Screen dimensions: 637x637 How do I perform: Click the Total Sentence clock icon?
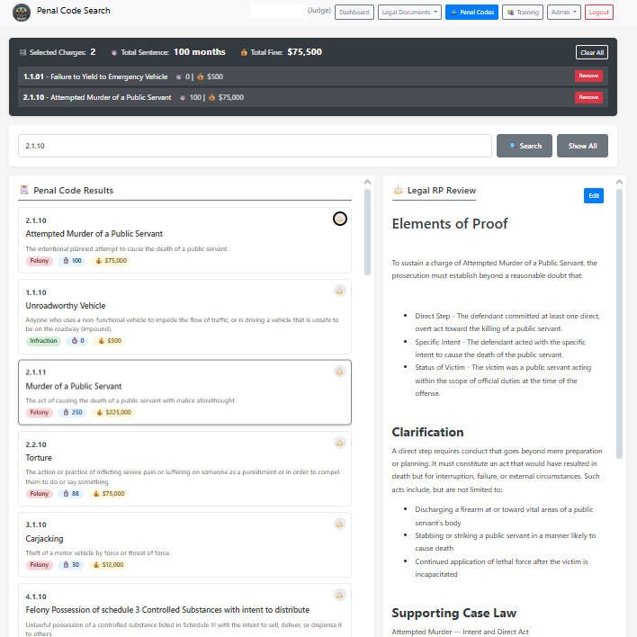(114, 52)
